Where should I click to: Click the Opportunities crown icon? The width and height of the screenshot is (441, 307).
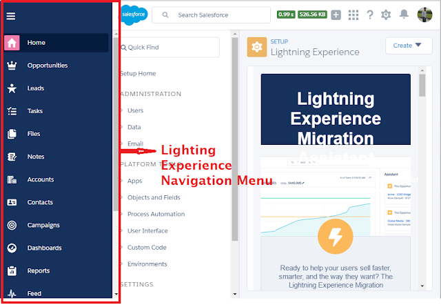(x=12, y=66)
